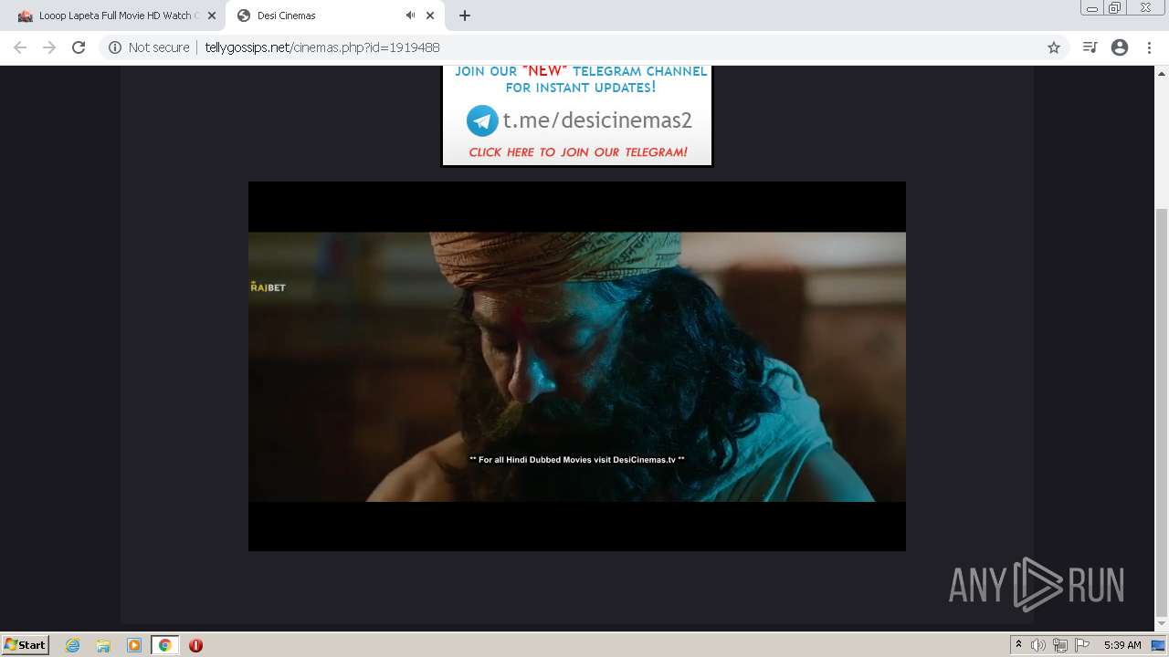The height and width of the screenshot is (657, 1169).
Task: Click the show desktop button
Action: [1158, 645]
